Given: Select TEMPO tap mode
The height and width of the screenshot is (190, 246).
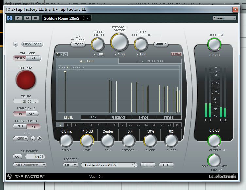Looking at the screenshot, I should point(20,58).
